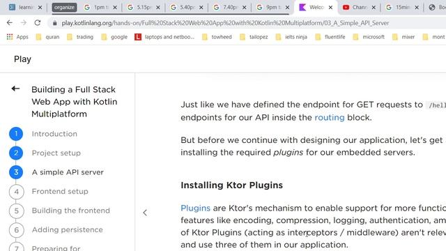Reload the current page
The width and height of the screenshot is (446, 251).
tap(38, 23)
